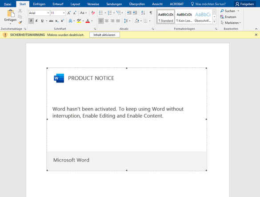The image size is (260, 197).
Task: Click the bullet list icon
Action: [101, 13]
